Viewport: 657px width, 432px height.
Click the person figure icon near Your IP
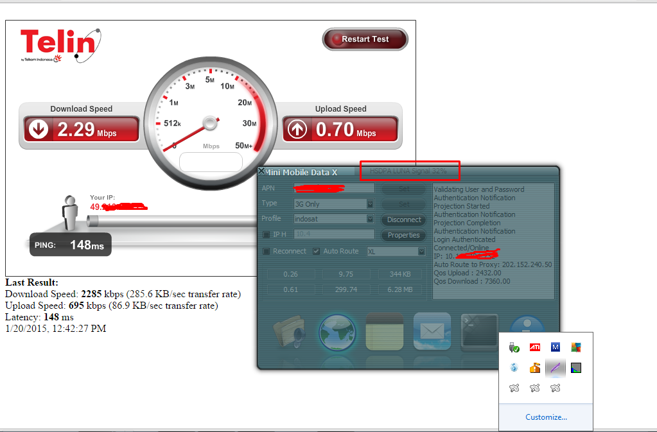pos(69,212)
